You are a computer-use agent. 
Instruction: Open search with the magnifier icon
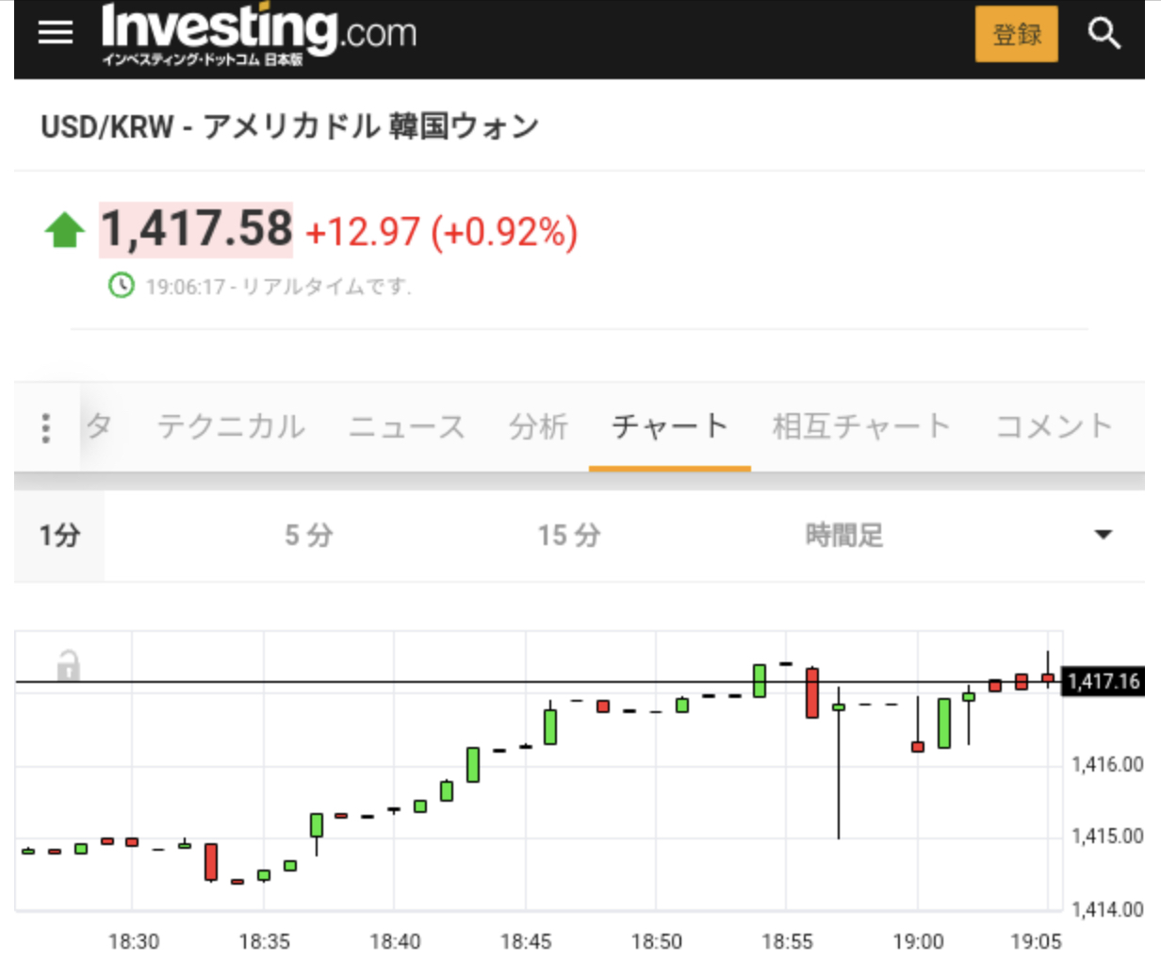1104,34
